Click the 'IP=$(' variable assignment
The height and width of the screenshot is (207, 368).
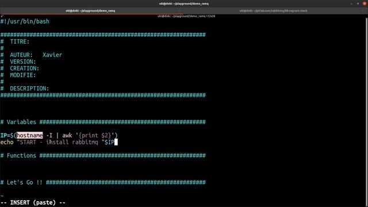[x=8, y=136]
